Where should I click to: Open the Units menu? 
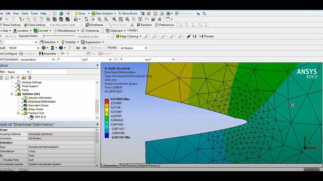[x=25, y=14]
